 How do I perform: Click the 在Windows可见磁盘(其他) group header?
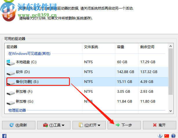point(29,54)
